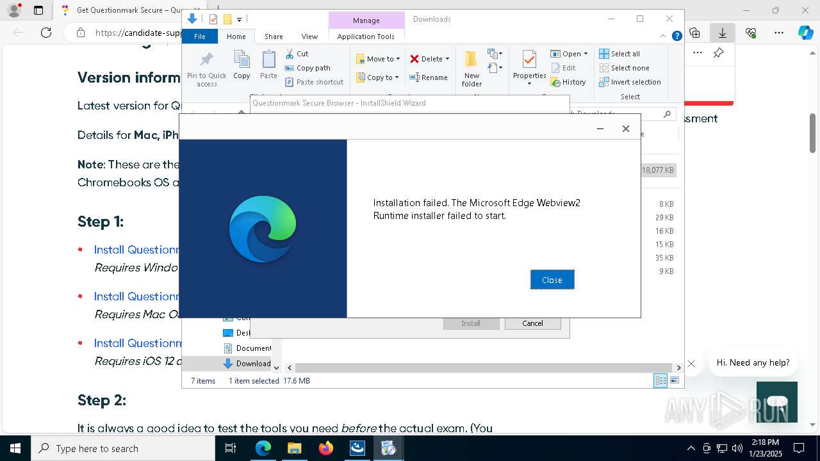Create a New folder
The image size is (820, 461).
click(x=471, y=69)
